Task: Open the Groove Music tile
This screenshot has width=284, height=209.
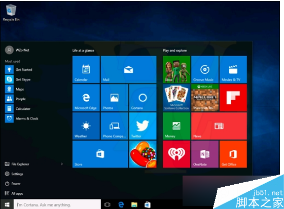Action: point(205,69)
